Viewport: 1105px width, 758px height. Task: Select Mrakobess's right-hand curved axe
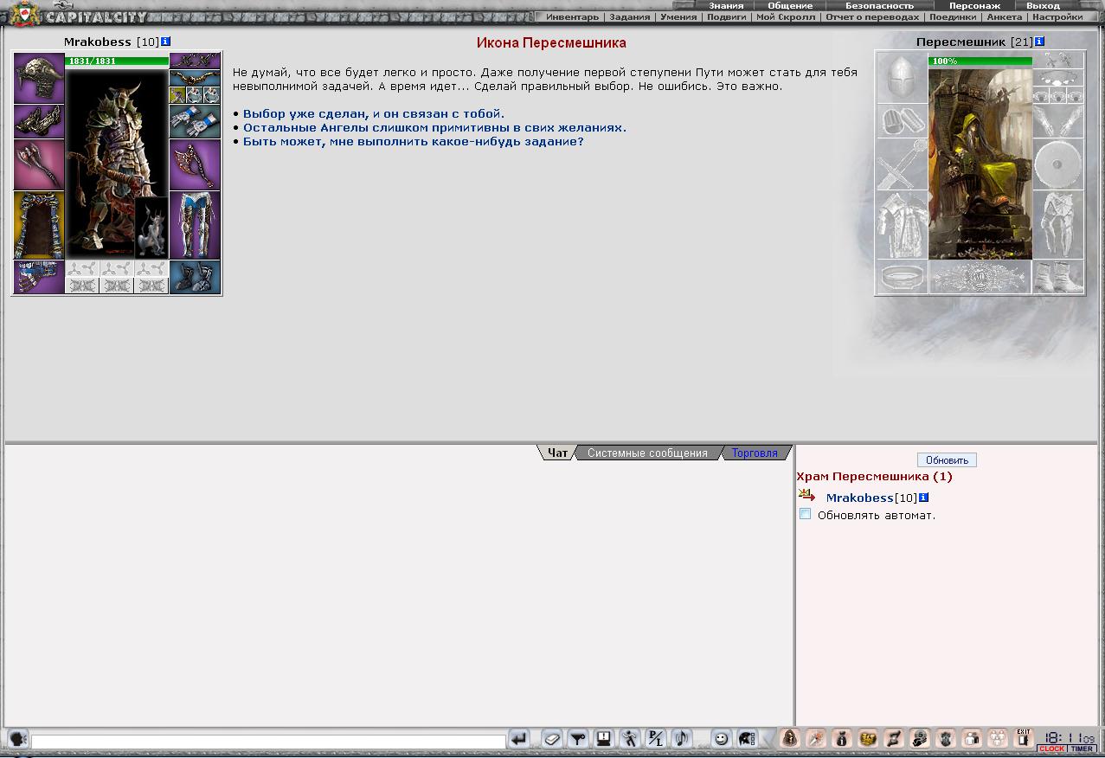195,164
